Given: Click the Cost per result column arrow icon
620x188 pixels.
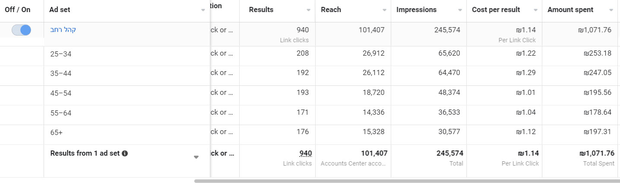Looking at the screenshot, I should point(535,10).
